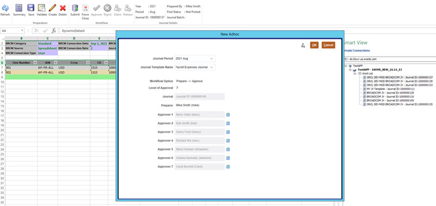Screen dimensions: 436x206
Task: Open user picker for Approver 5
Action: tap(228, 149)
